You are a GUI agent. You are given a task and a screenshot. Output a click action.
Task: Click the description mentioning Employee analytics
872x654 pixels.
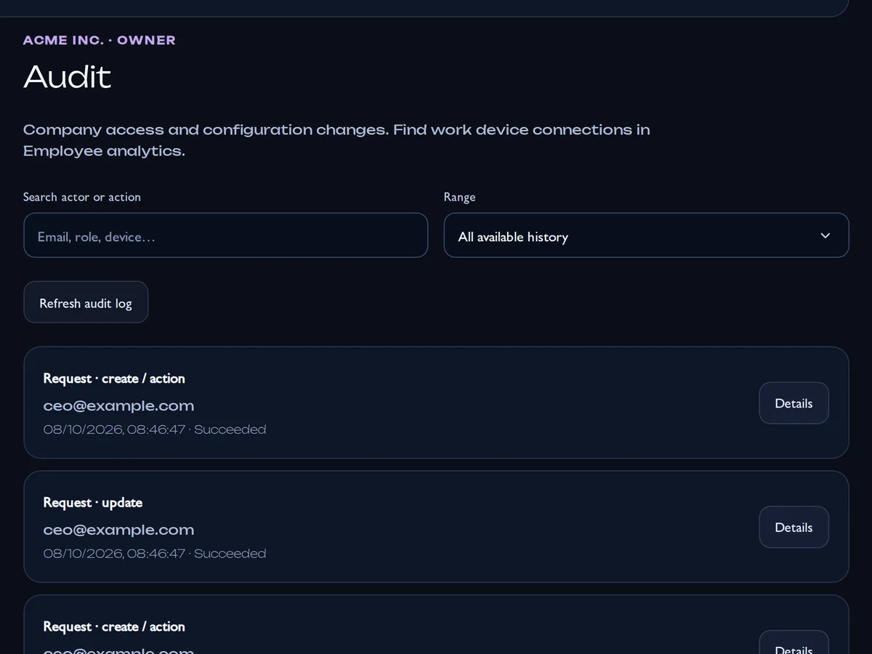pyautogui.click(x=336, y=140)
